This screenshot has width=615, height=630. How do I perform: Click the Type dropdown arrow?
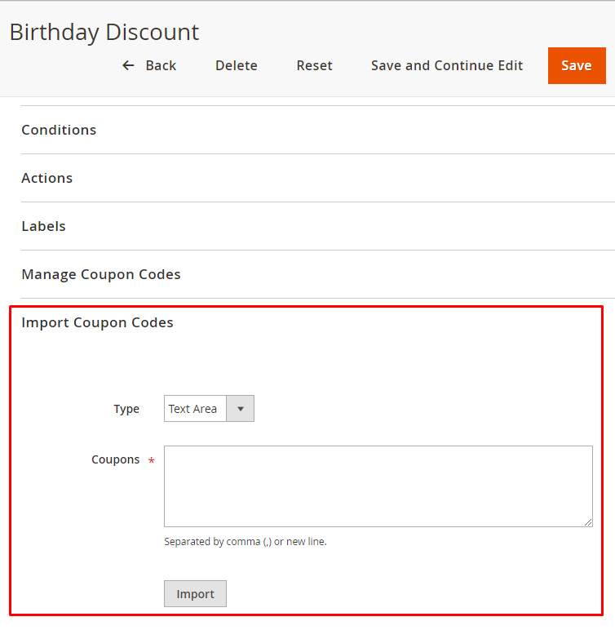pos(240,409)
